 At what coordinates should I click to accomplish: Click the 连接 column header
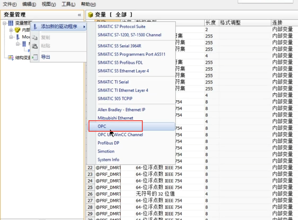[x=277, y=23]
